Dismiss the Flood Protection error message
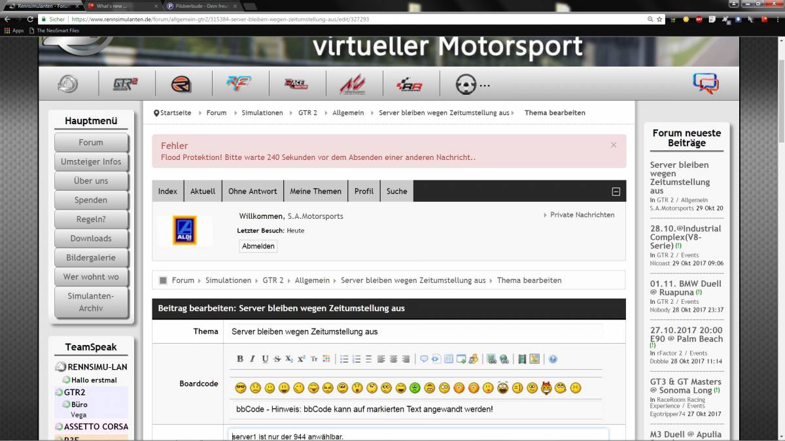The image size is (785, 441). pyautogui.click(x=613, y=145)
